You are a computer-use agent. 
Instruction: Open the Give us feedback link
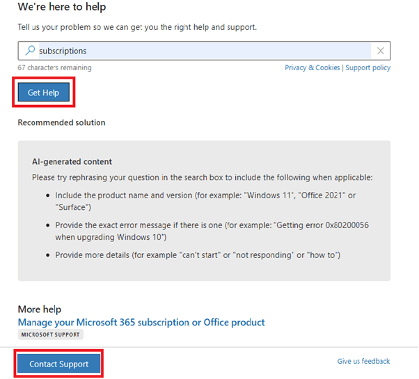[x=363, y=361]
